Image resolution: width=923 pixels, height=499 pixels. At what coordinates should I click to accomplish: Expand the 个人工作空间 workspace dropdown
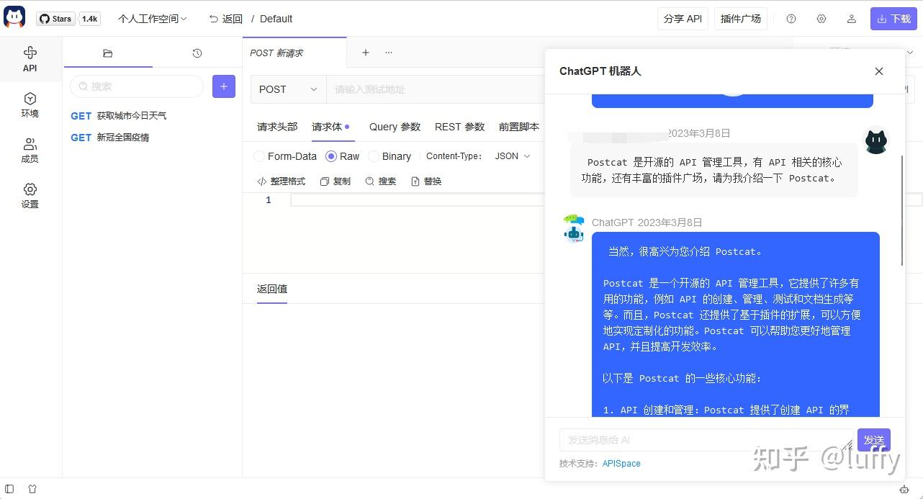click(x=151, y=19)
